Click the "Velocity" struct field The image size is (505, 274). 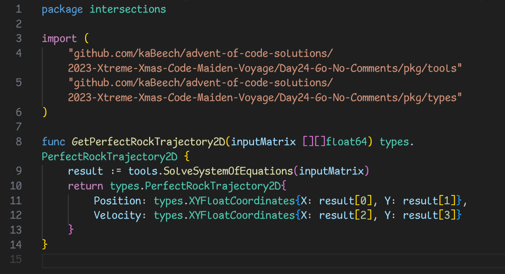point(117,215)
